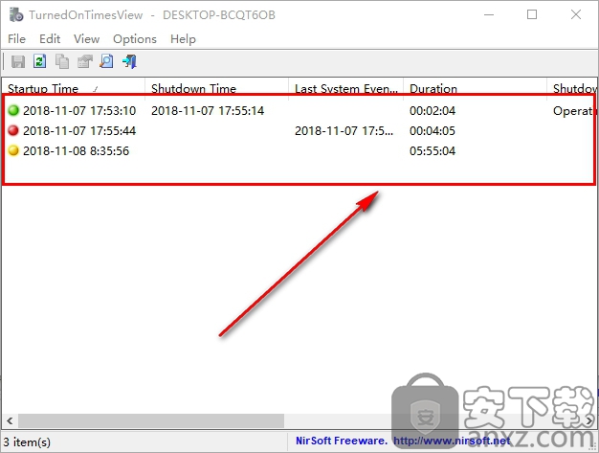Viewport: 599px width, 453px height.
Task: Click the shutdown time 2018-11-07 17:55:14
Action: pyautogui.click(x=208, y=111)
